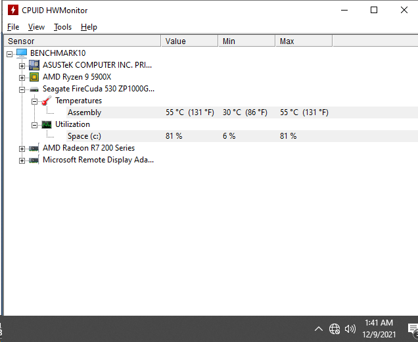Expand the Microsoft Remote Display Adapter node

pos(22,160)
